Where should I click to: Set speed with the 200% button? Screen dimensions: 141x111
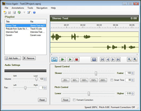(x=103, y=80)
